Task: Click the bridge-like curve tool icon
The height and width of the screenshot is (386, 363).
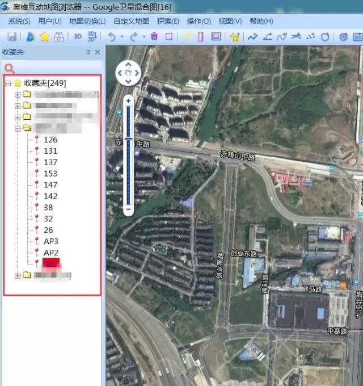Action: pyautogui.click(x=296, y=36)
